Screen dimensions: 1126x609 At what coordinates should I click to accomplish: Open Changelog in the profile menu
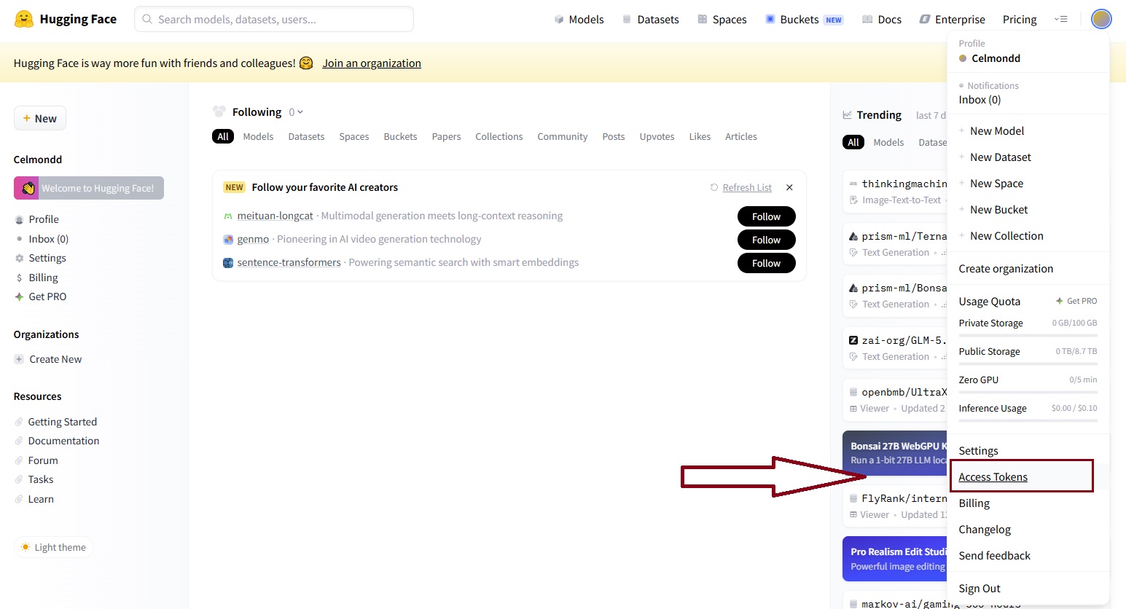click(985, 530)
